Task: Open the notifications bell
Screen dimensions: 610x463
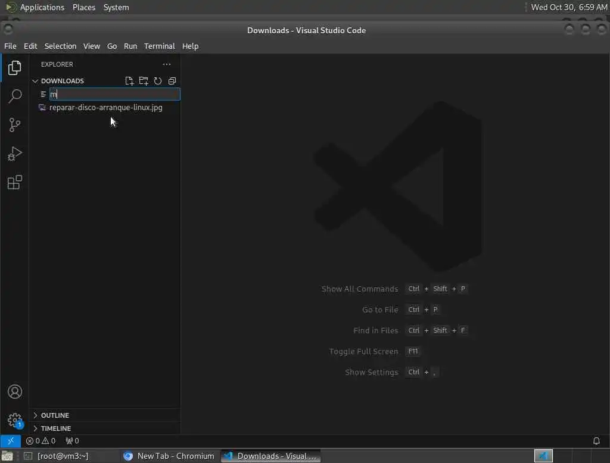Action: (x=596, y=441)
